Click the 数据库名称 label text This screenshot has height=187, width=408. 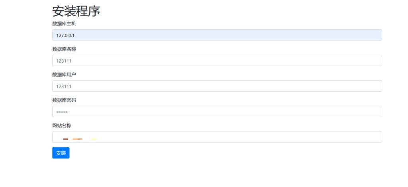coord(64,49)
